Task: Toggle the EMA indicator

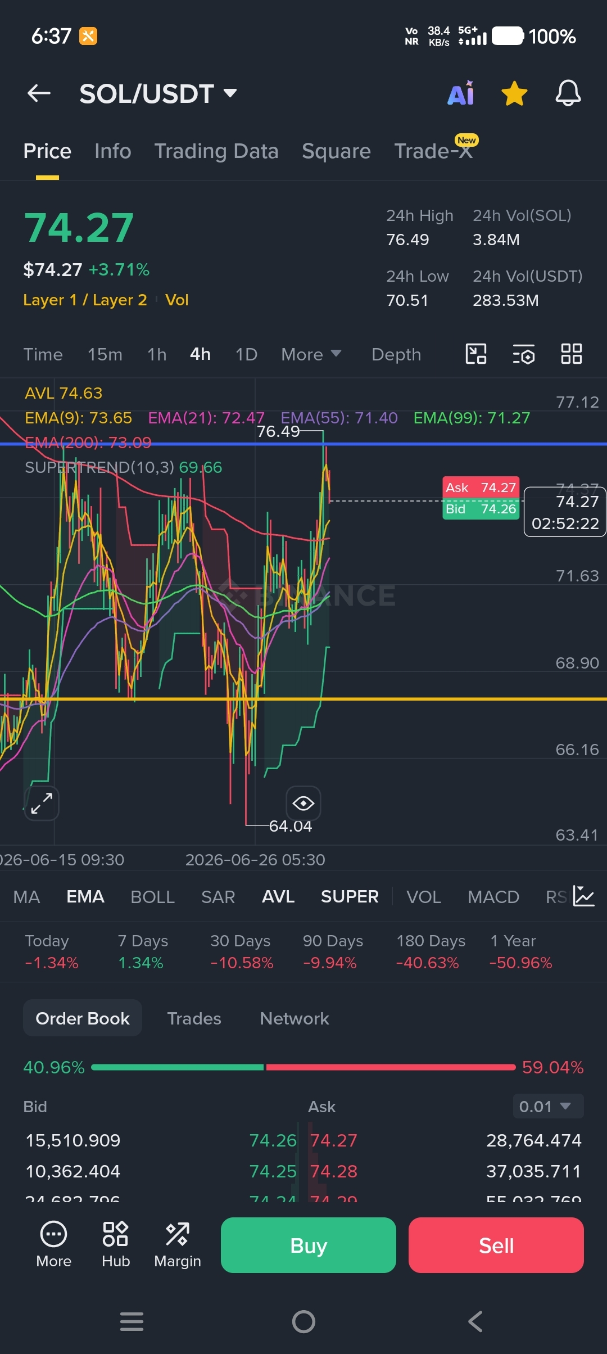Action: click(85, 896)
